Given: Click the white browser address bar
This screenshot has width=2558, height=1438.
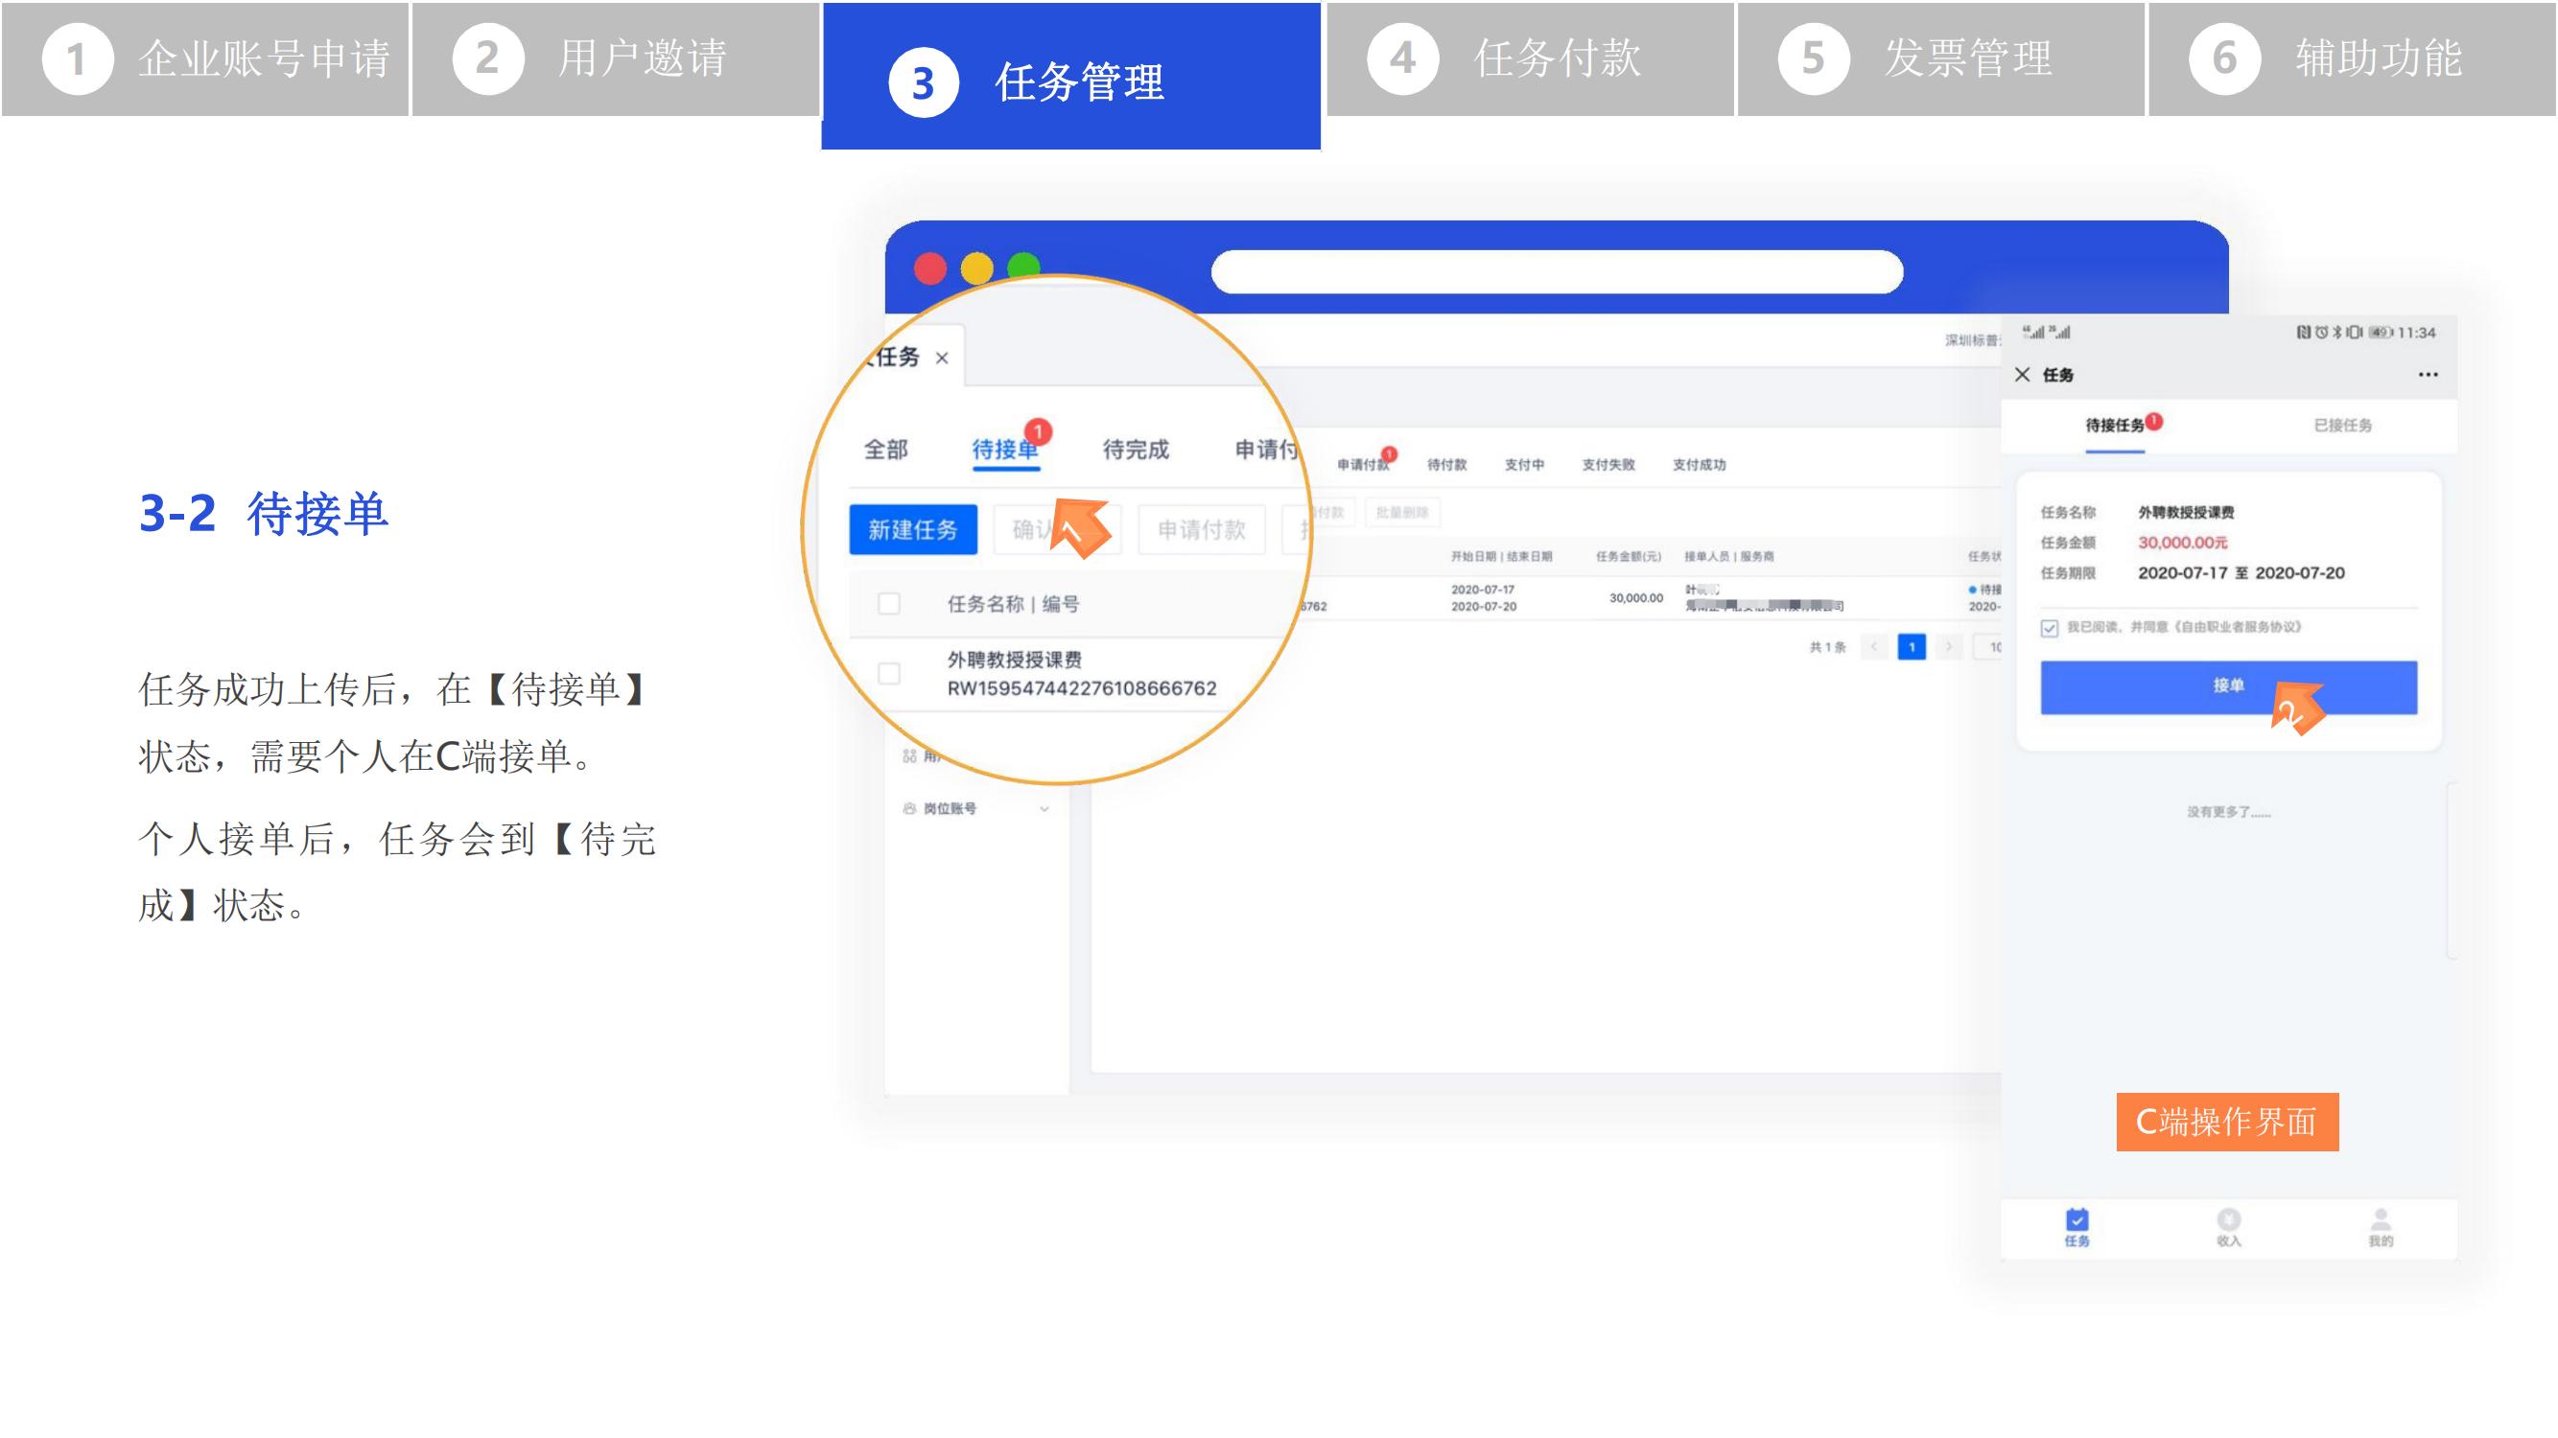Looking at the screenshot, I should pos(1556,272).
